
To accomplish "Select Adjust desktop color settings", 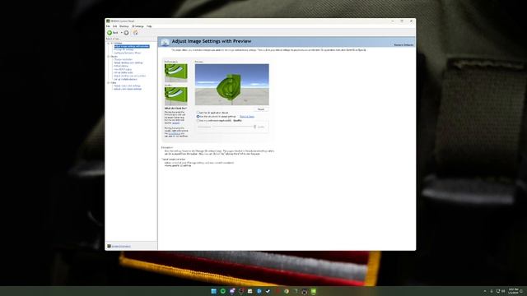I will (128, 62).
